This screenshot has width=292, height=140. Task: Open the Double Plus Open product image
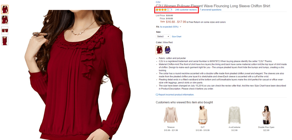pos(266,115)
